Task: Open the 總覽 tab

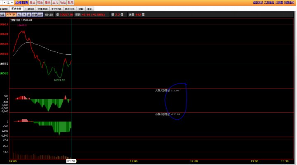Action: [x=81, y=9]
